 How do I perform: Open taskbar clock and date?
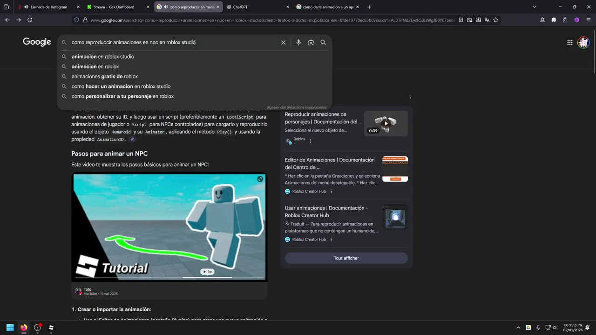pyautogui.click(x=573, y=328)
